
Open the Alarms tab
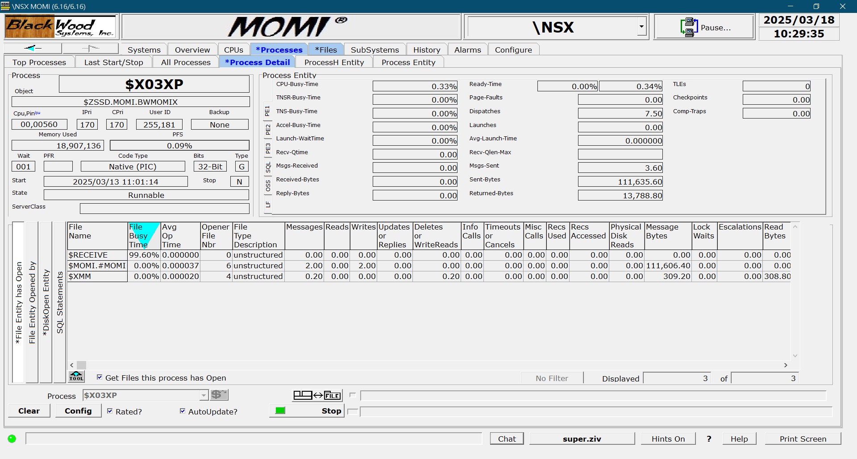pos(468,49)
